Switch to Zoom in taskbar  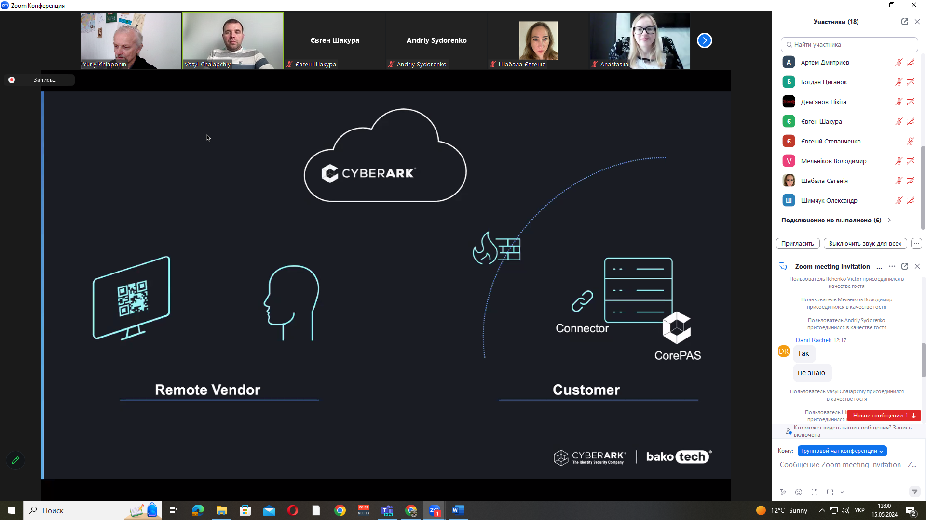click(x=435, y=510)
